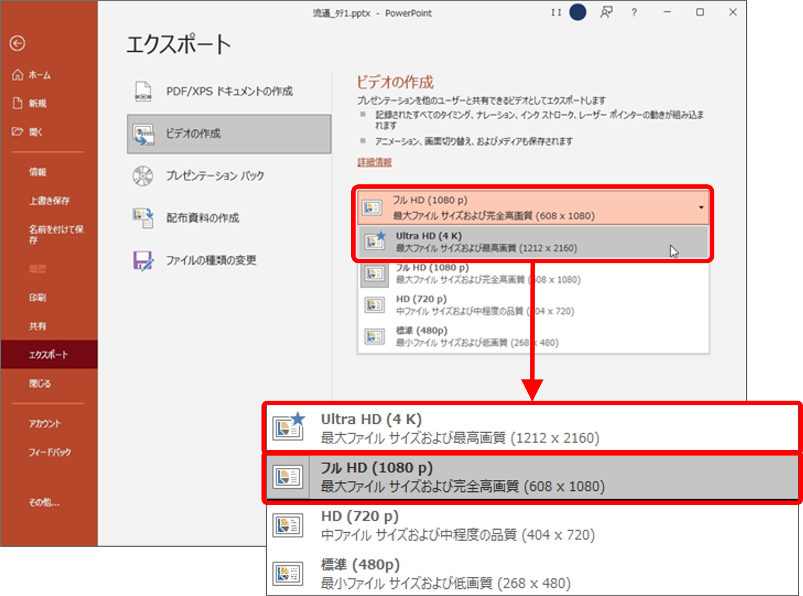Open the 詳細情報 link
The image size is (803, 596).
[374, 162]
